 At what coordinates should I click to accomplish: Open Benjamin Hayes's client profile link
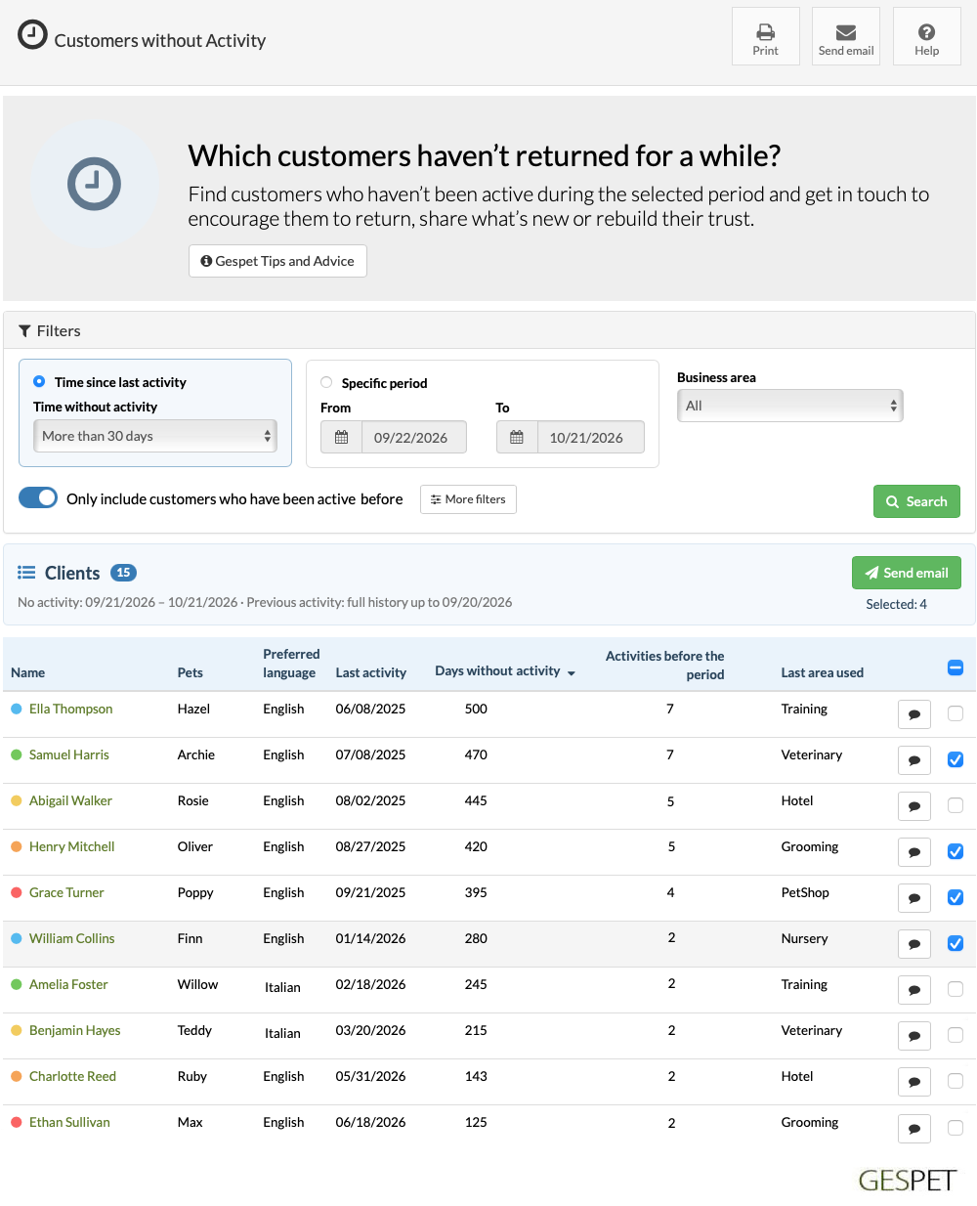coord(75,1030)
